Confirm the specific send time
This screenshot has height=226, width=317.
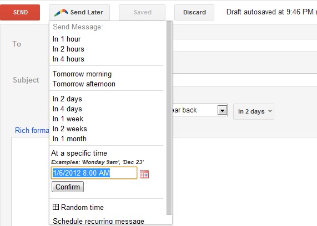point(68,187)
